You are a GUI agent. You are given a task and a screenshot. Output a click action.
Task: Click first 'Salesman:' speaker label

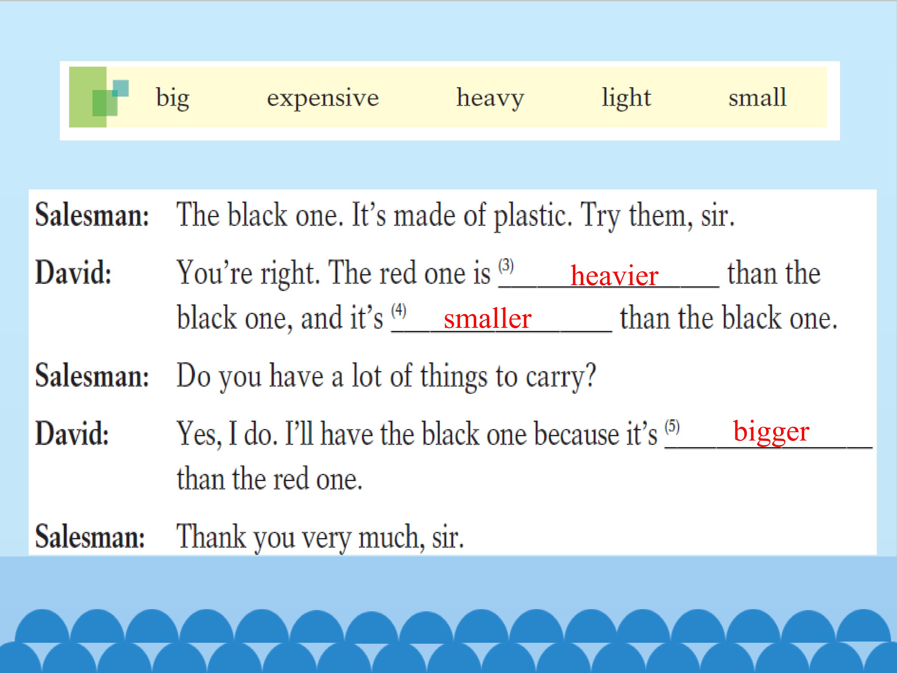(92, 215)
